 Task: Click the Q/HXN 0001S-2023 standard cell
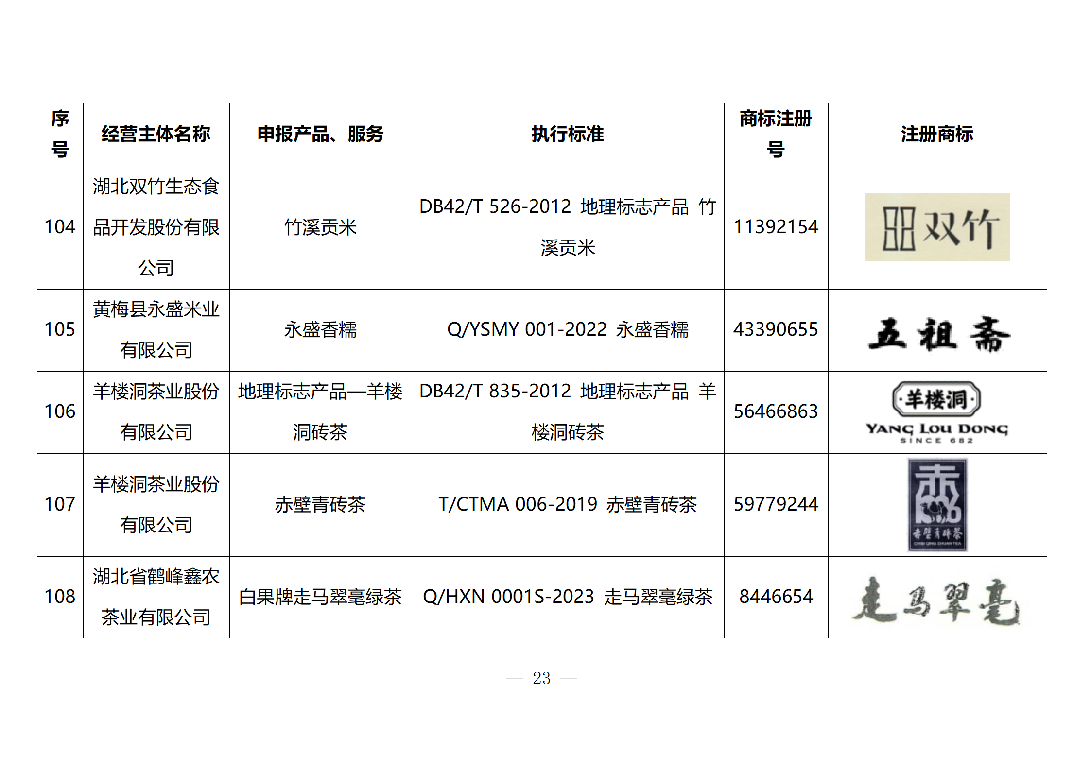pyautogui.click(x=568, y=597)
